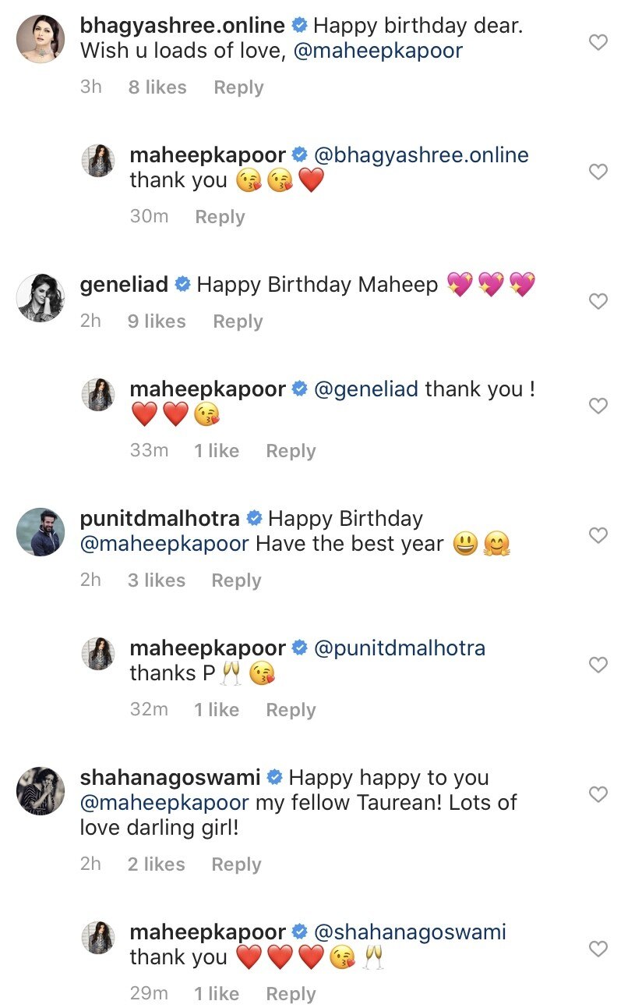
Task: Open @maheepkapoor mention in bhagyashree's comment
Action: [x=379, y=51]
